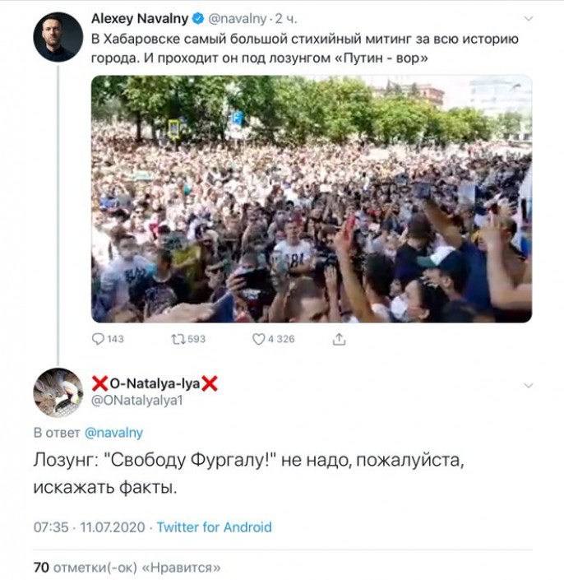Open the Twitter for Android link
The image size is (564, 580).
[214, 527]
